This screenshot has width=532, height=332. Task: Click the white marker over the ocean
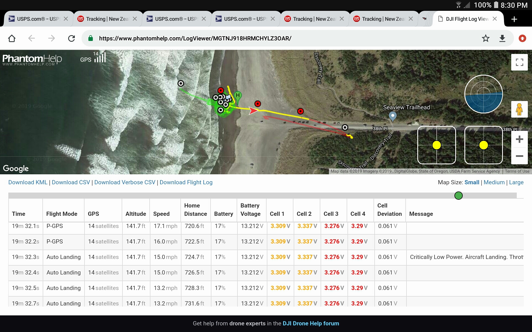coord(181,83)
